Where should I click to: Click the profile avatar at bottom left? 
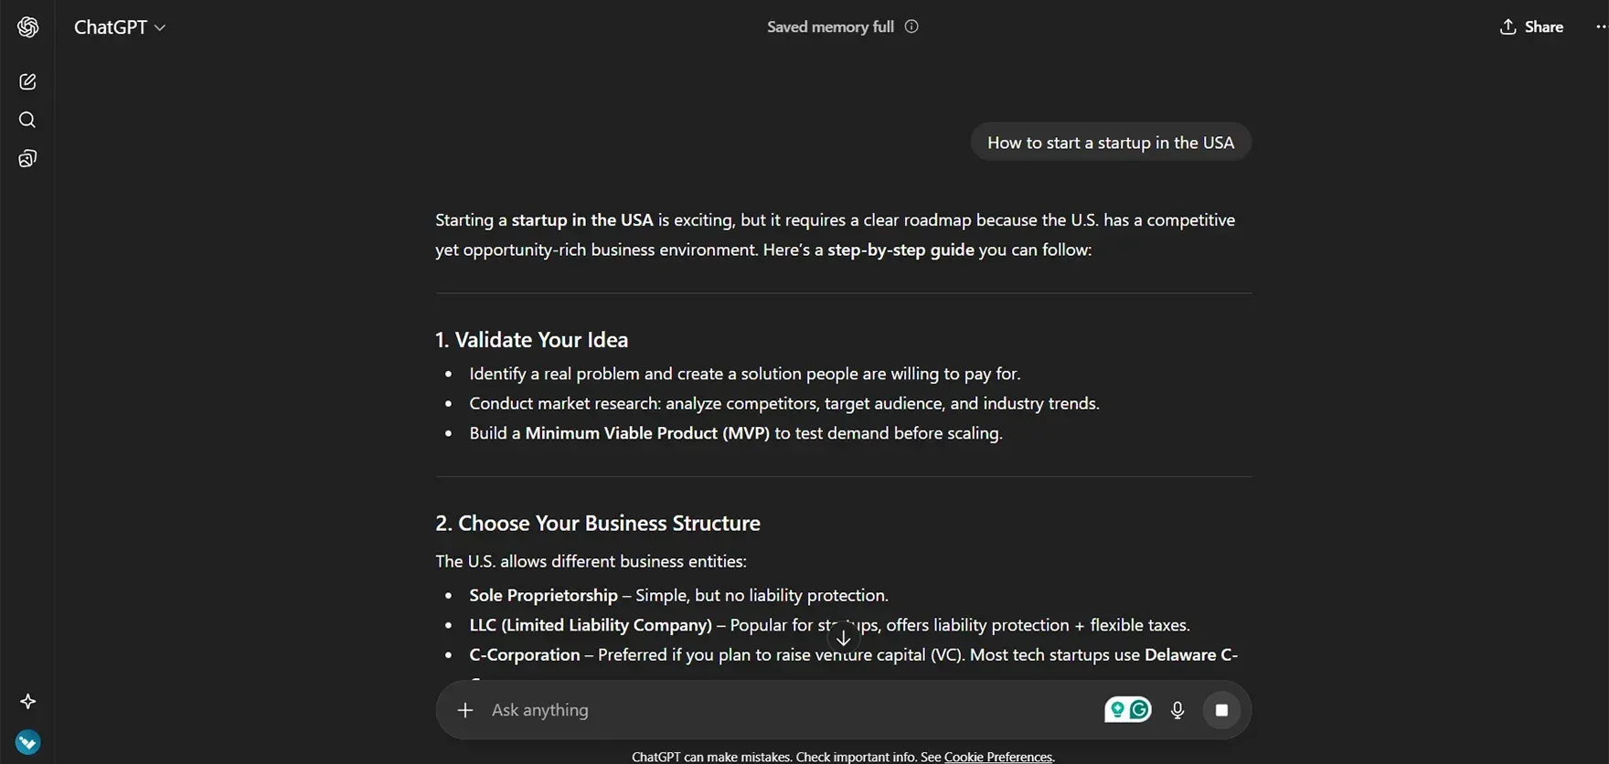click(x=27, y=741)
